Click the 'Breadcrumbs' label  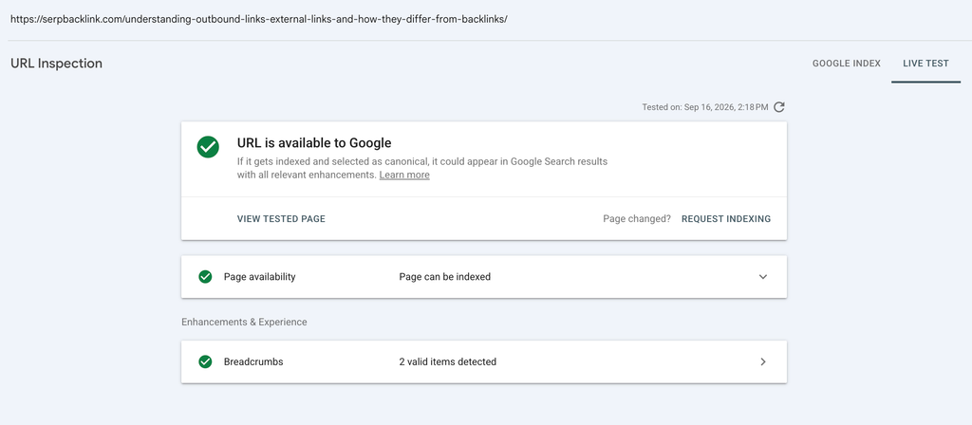(253, 361)
